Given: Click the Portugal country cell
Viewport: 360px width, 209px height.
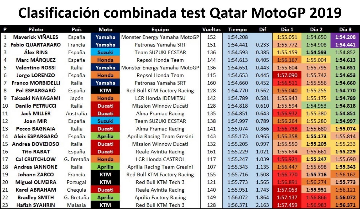Looking at the screenshot, I should 76,182.
